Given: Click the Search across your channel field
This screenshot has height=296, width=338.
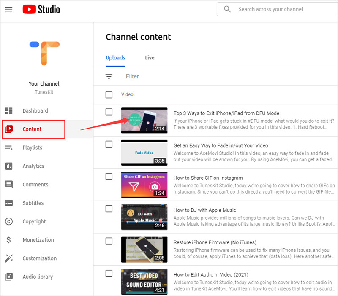Looking at the screenshot, I should [277, 9].
